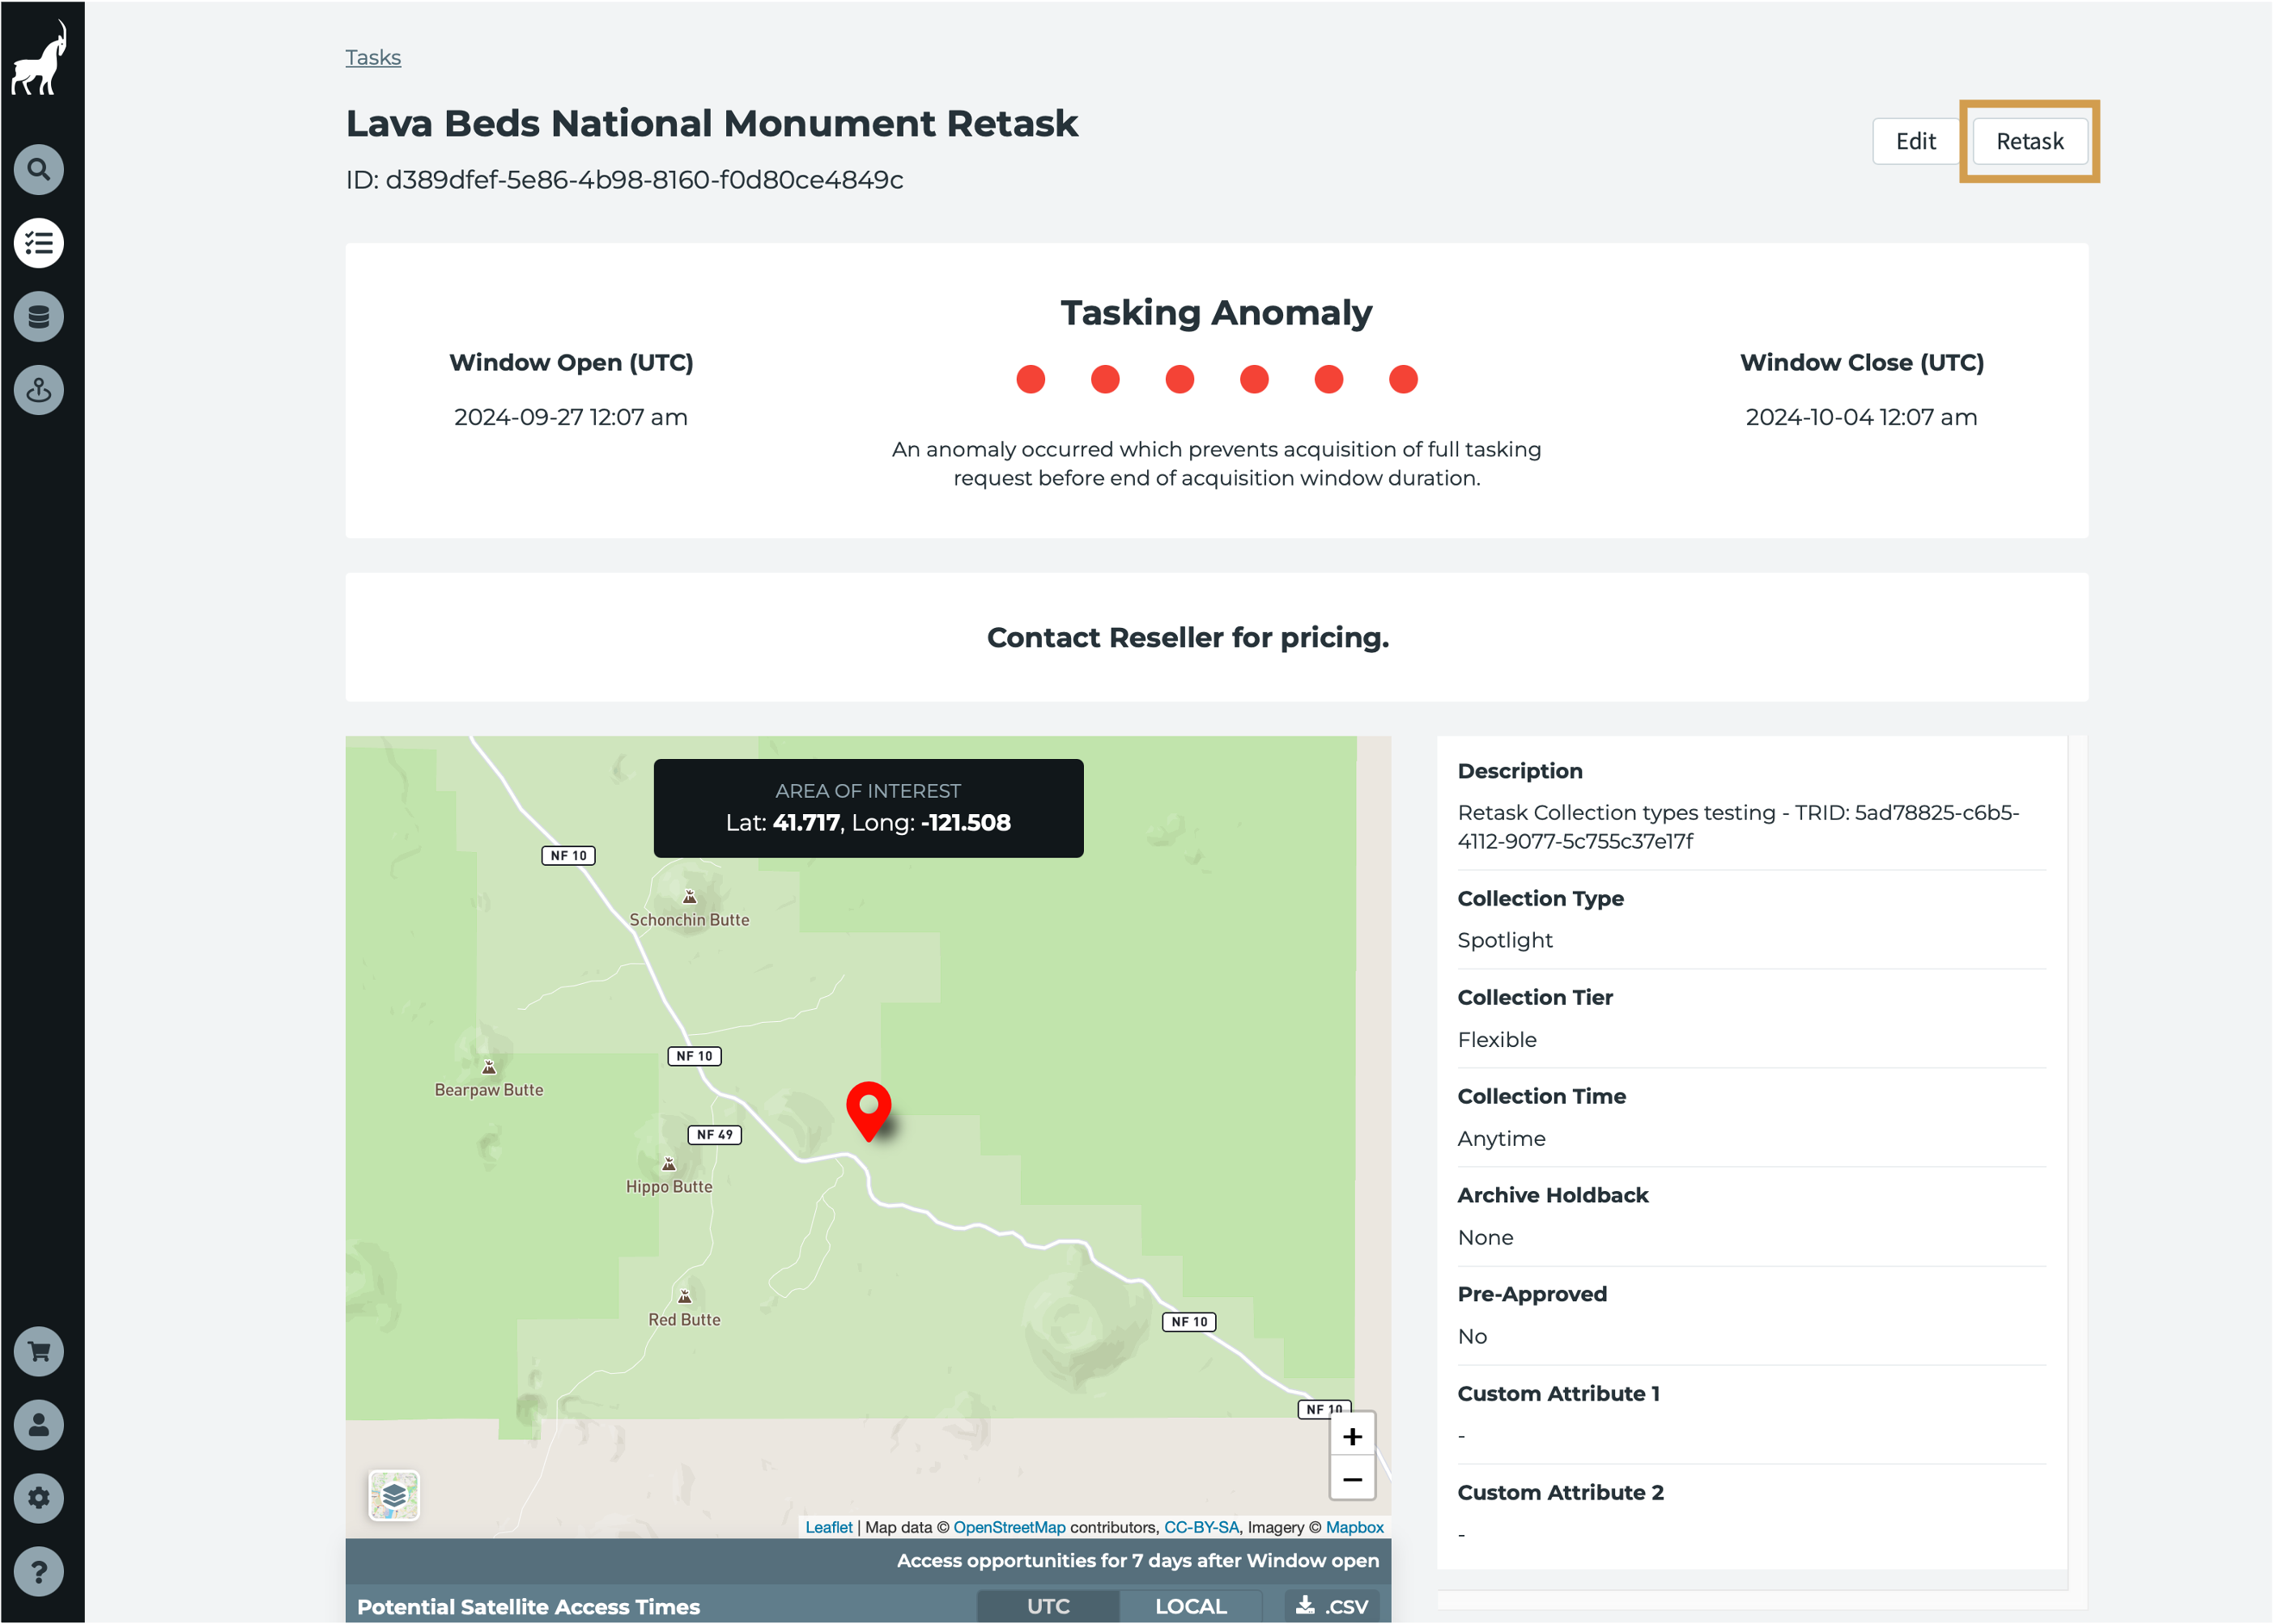Open the shopping cart icon

click(x=39, y=1352)
